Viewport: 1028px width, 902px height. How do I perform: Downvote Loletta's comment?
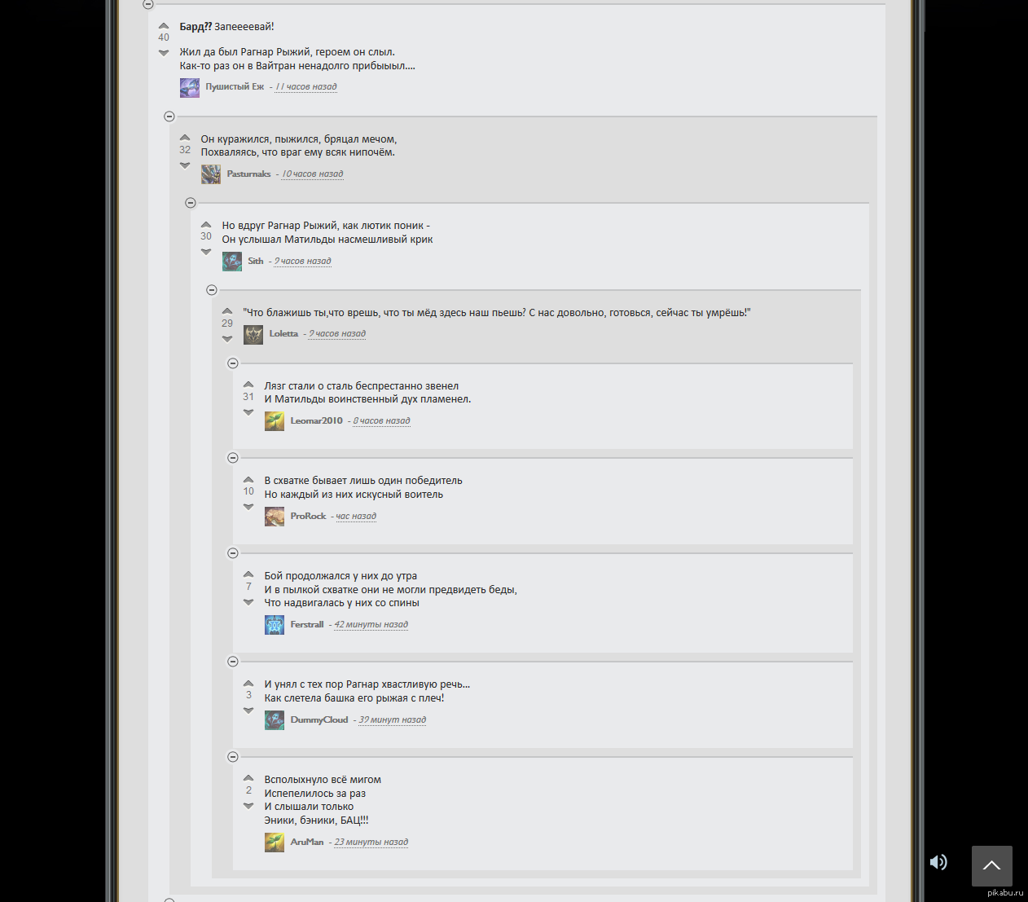pos(227,339)
